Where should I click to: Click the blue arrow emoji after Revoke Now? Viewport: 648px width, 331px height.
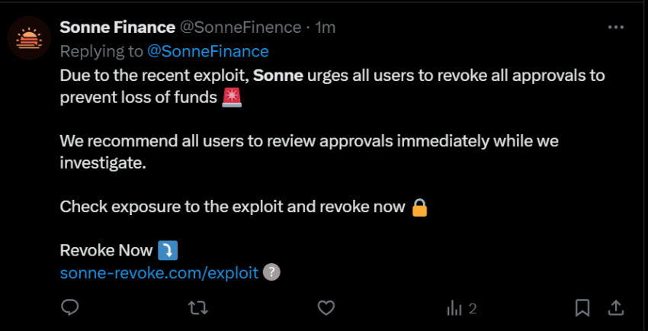pyautogui.click(x=167, y=250)
